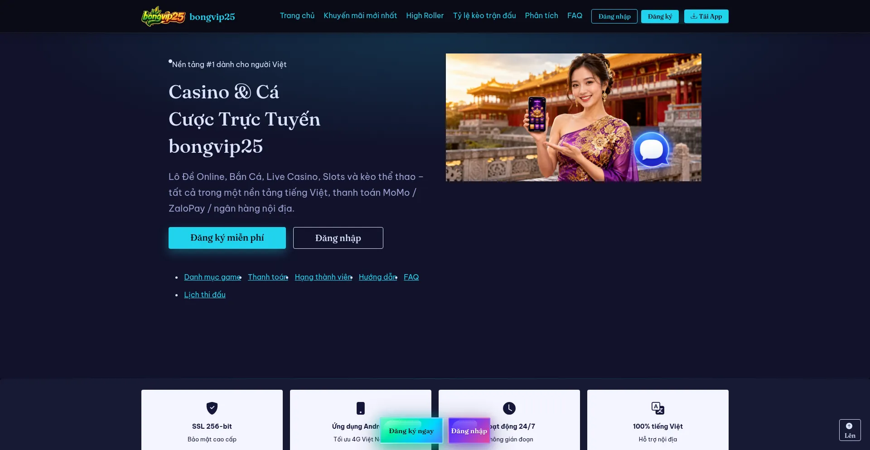870x450 pixels.
Task: Click header Đăng ký button
Action: [660, 16]
